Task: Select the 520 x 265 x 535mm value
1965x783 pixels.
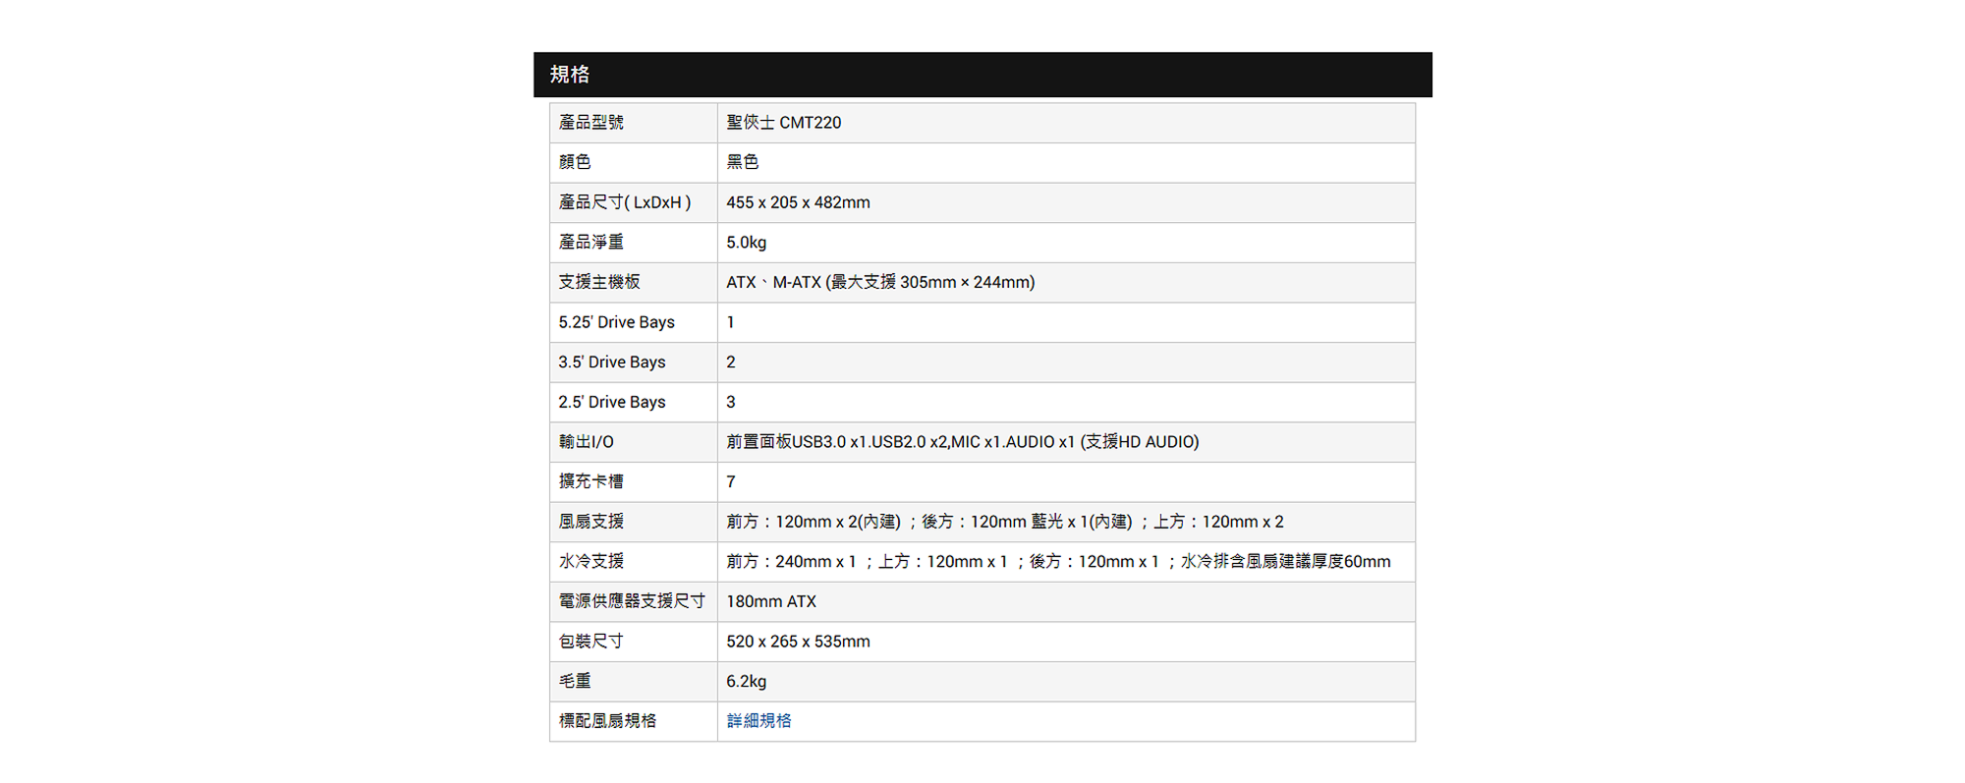Action: click(x=799, y=642)
